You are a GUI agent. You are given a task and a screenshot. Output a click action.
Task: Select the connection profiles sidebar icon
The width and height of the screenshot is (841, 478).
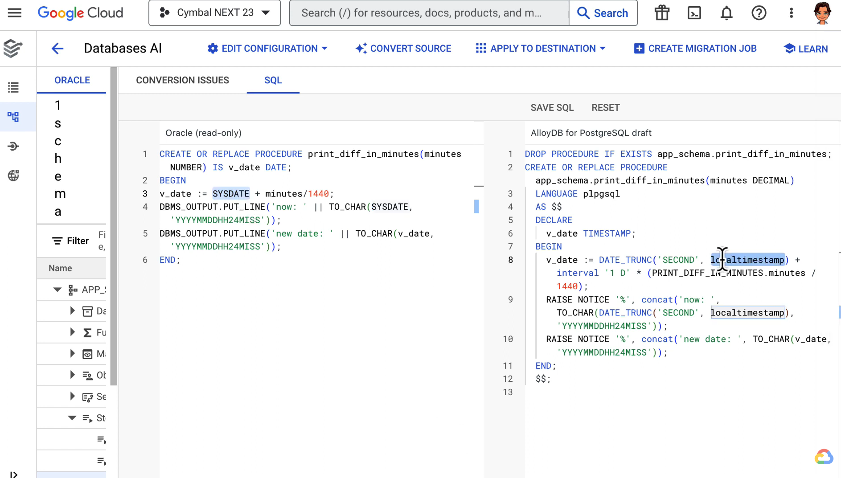(13, 146)
